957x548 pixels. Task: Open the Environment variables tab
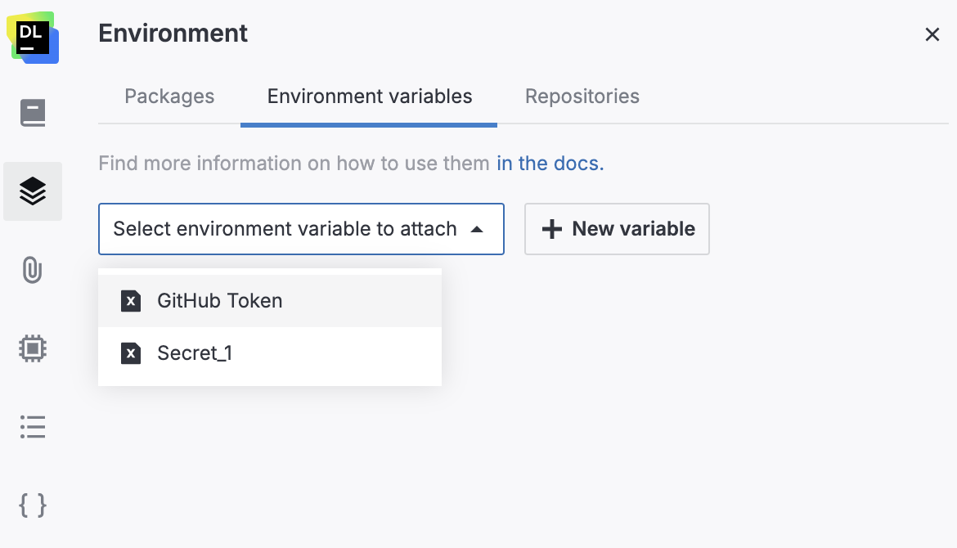coord(369,96)
